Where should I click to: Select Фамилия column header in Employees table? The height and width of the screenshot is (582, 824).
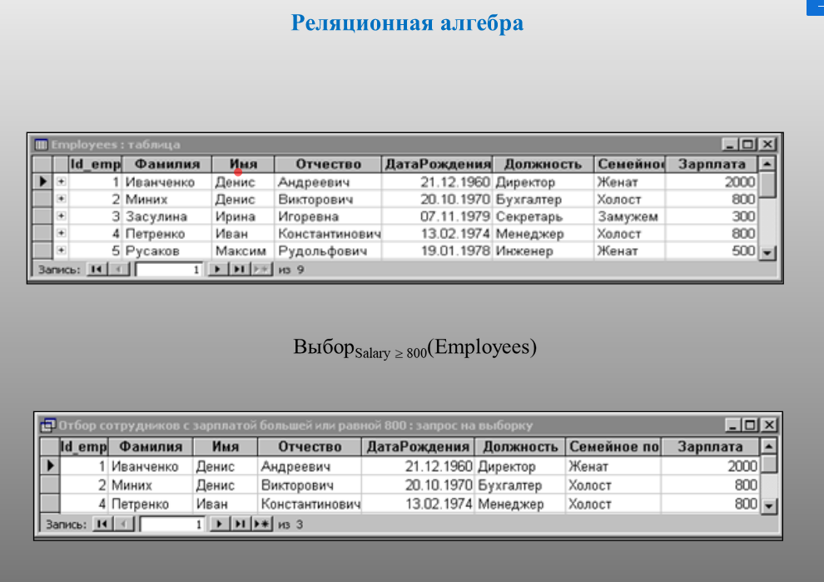167,164
